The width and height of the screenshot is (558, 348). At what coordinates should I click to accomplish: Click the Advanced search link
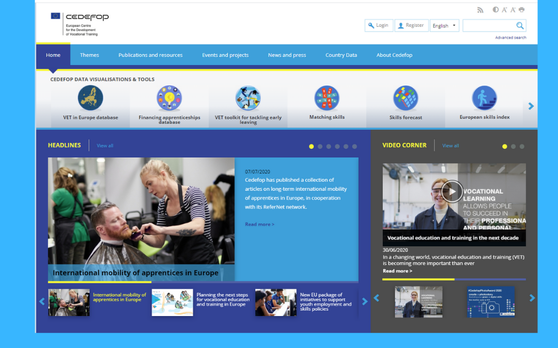tap(510, 38)
